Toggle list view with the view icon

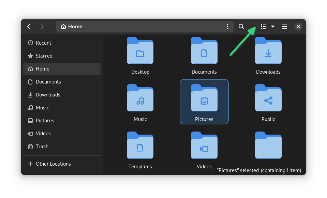point(263,27)
